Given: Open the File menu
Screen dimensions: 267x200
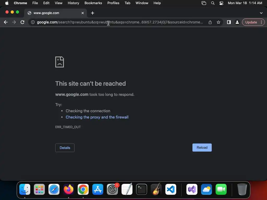Looking at the screenshot, I should [x=35, y=3].
